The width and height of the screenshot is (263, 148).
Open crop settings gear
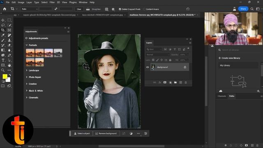click(113, 9)
